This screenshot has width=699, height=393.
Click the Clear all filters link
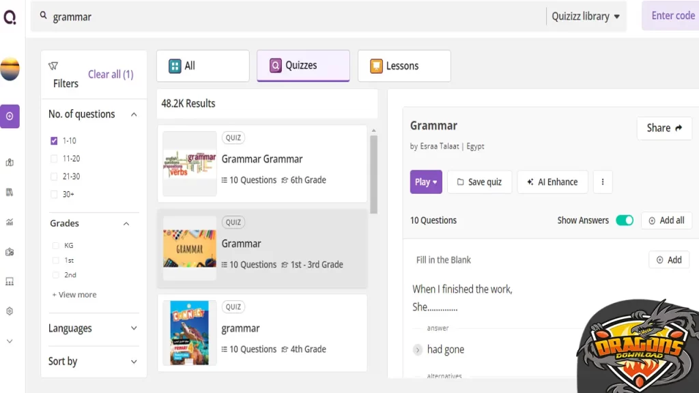pyautogui.click(x=111, y=74)
